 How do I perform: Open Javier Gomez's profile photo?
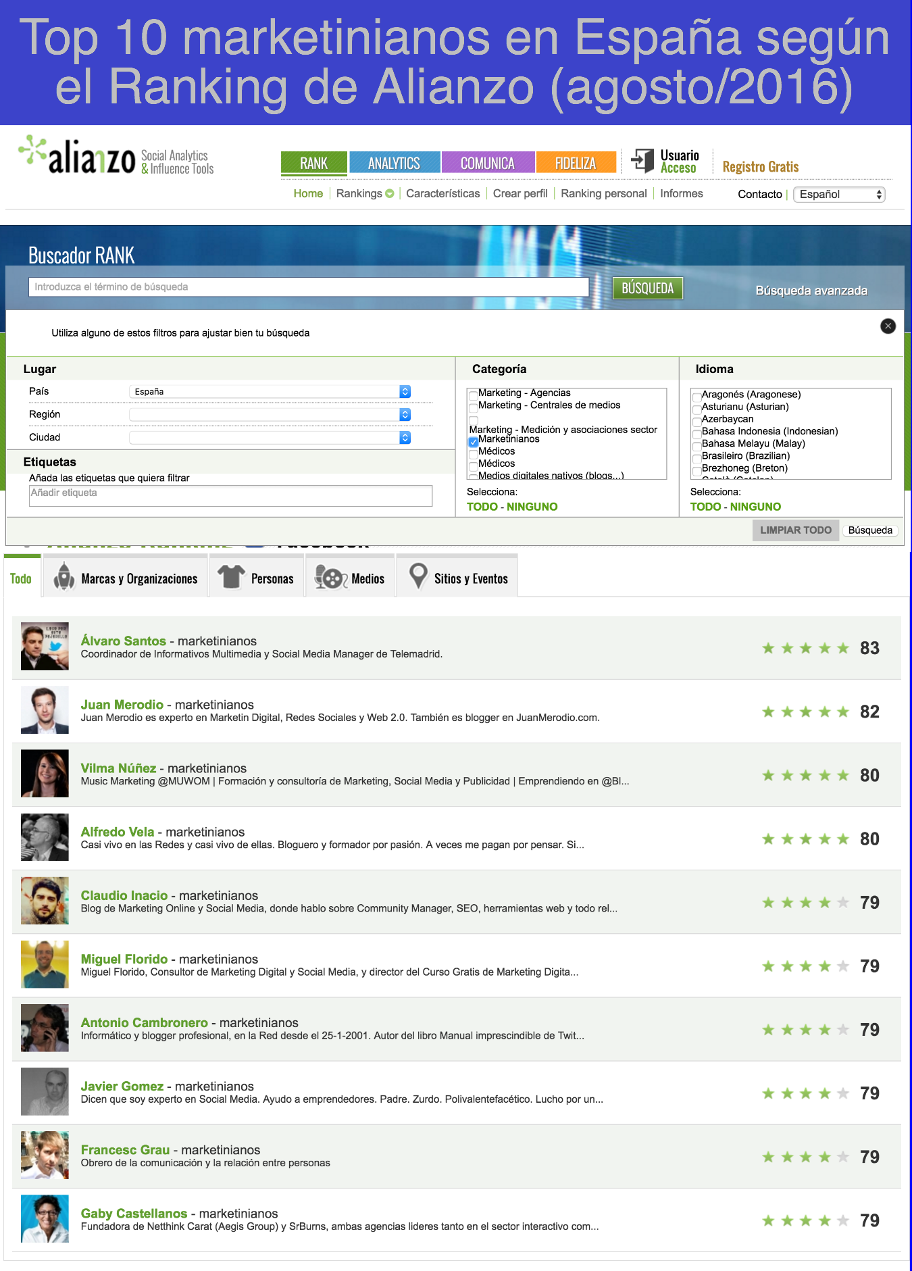tap(45, 1091)
